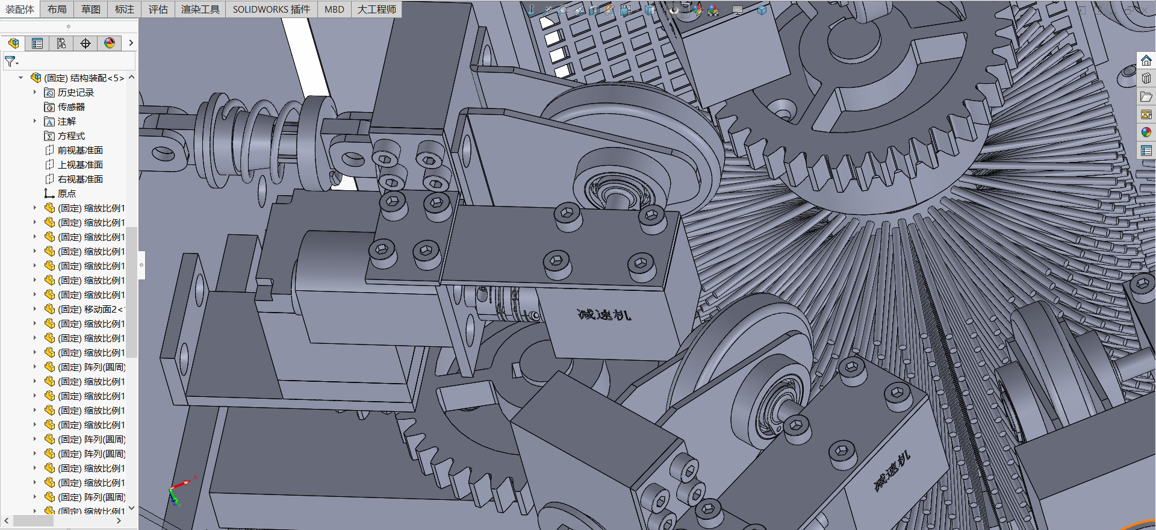This screenshot has height=530, width=1156.
Task: Select the 上视基准面 plane
Action: [x=73, y=164]
